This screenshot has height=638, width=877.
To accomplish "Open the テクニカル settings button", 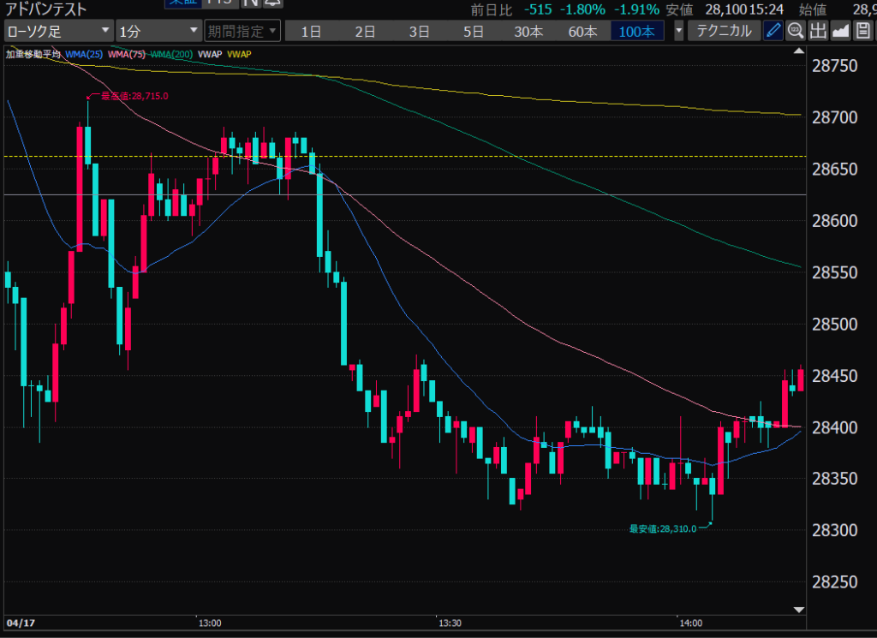I will tap(725, 31).
